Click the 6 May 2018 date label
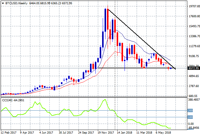Screen dimensions: 200x136 (163, 133)
